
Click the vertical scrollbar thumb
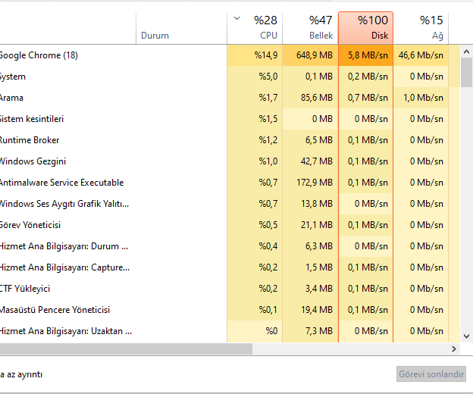click(x=466, y=71)
